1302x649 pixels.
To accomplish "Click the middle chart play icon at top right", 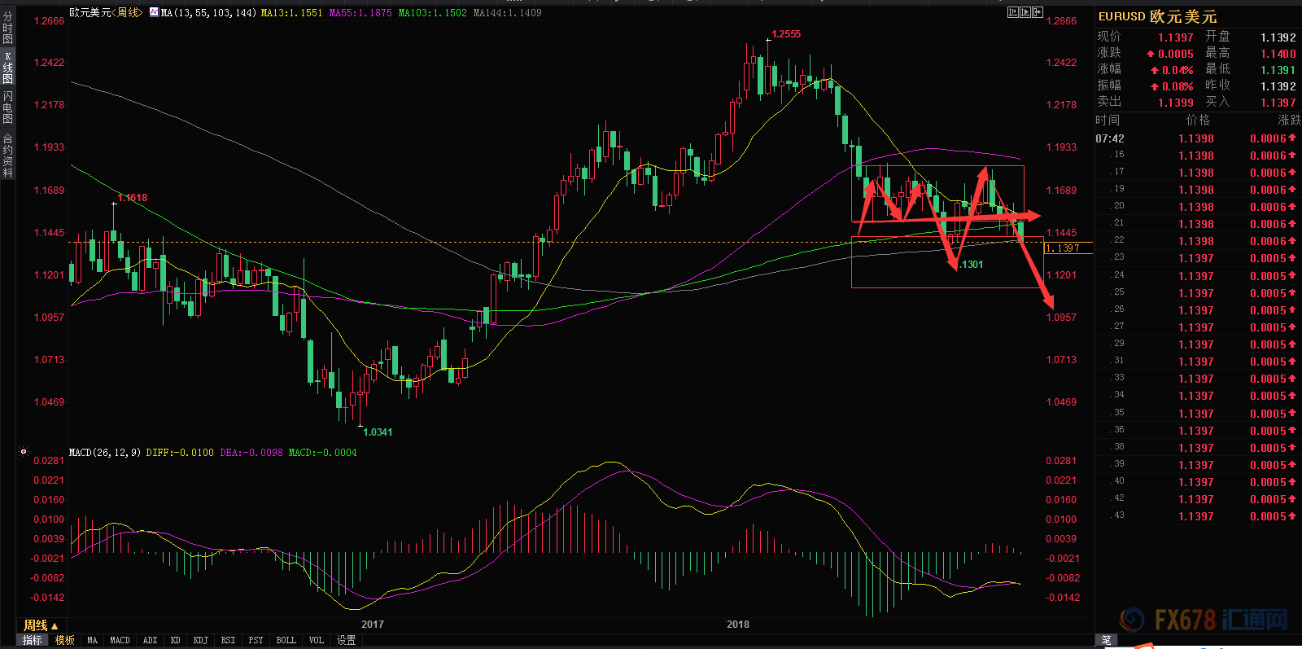I will pos(1025,12).
